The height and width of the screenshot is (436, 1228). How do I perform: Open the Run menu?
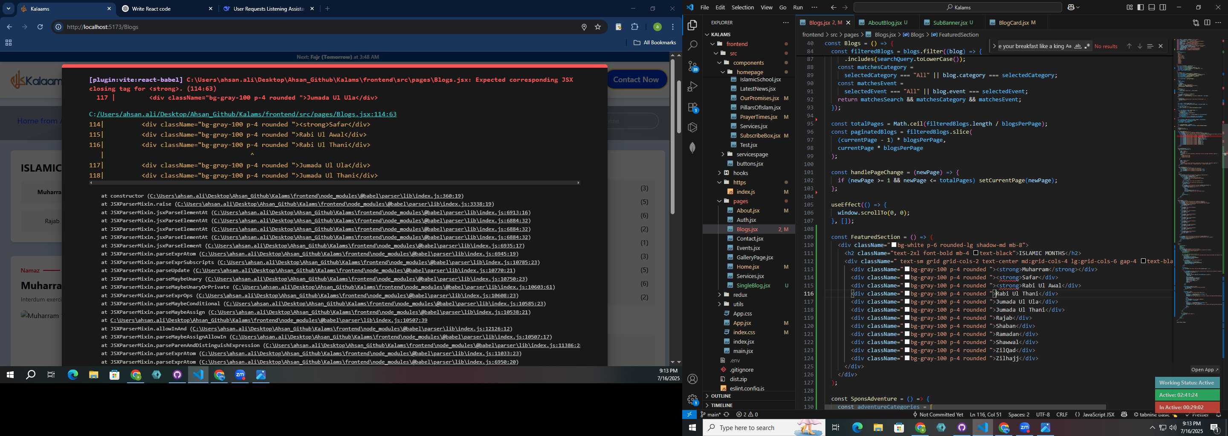coord(798,8)
